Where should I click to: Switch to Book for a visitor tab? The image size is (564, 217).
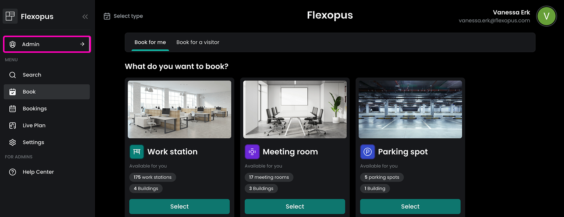(198, 42)
